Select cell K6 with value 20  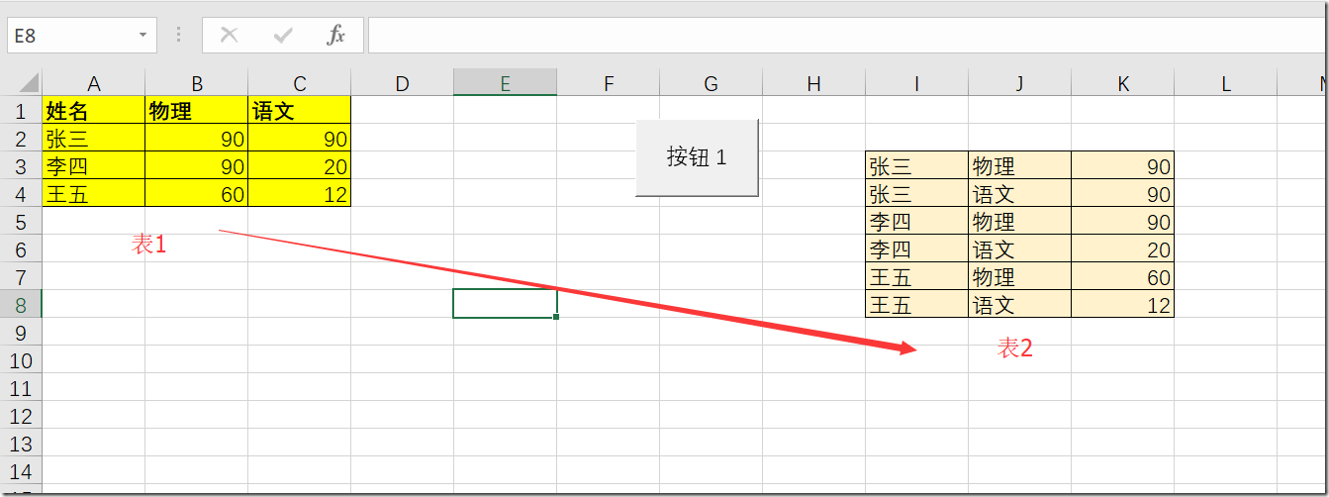(1123, 248)
